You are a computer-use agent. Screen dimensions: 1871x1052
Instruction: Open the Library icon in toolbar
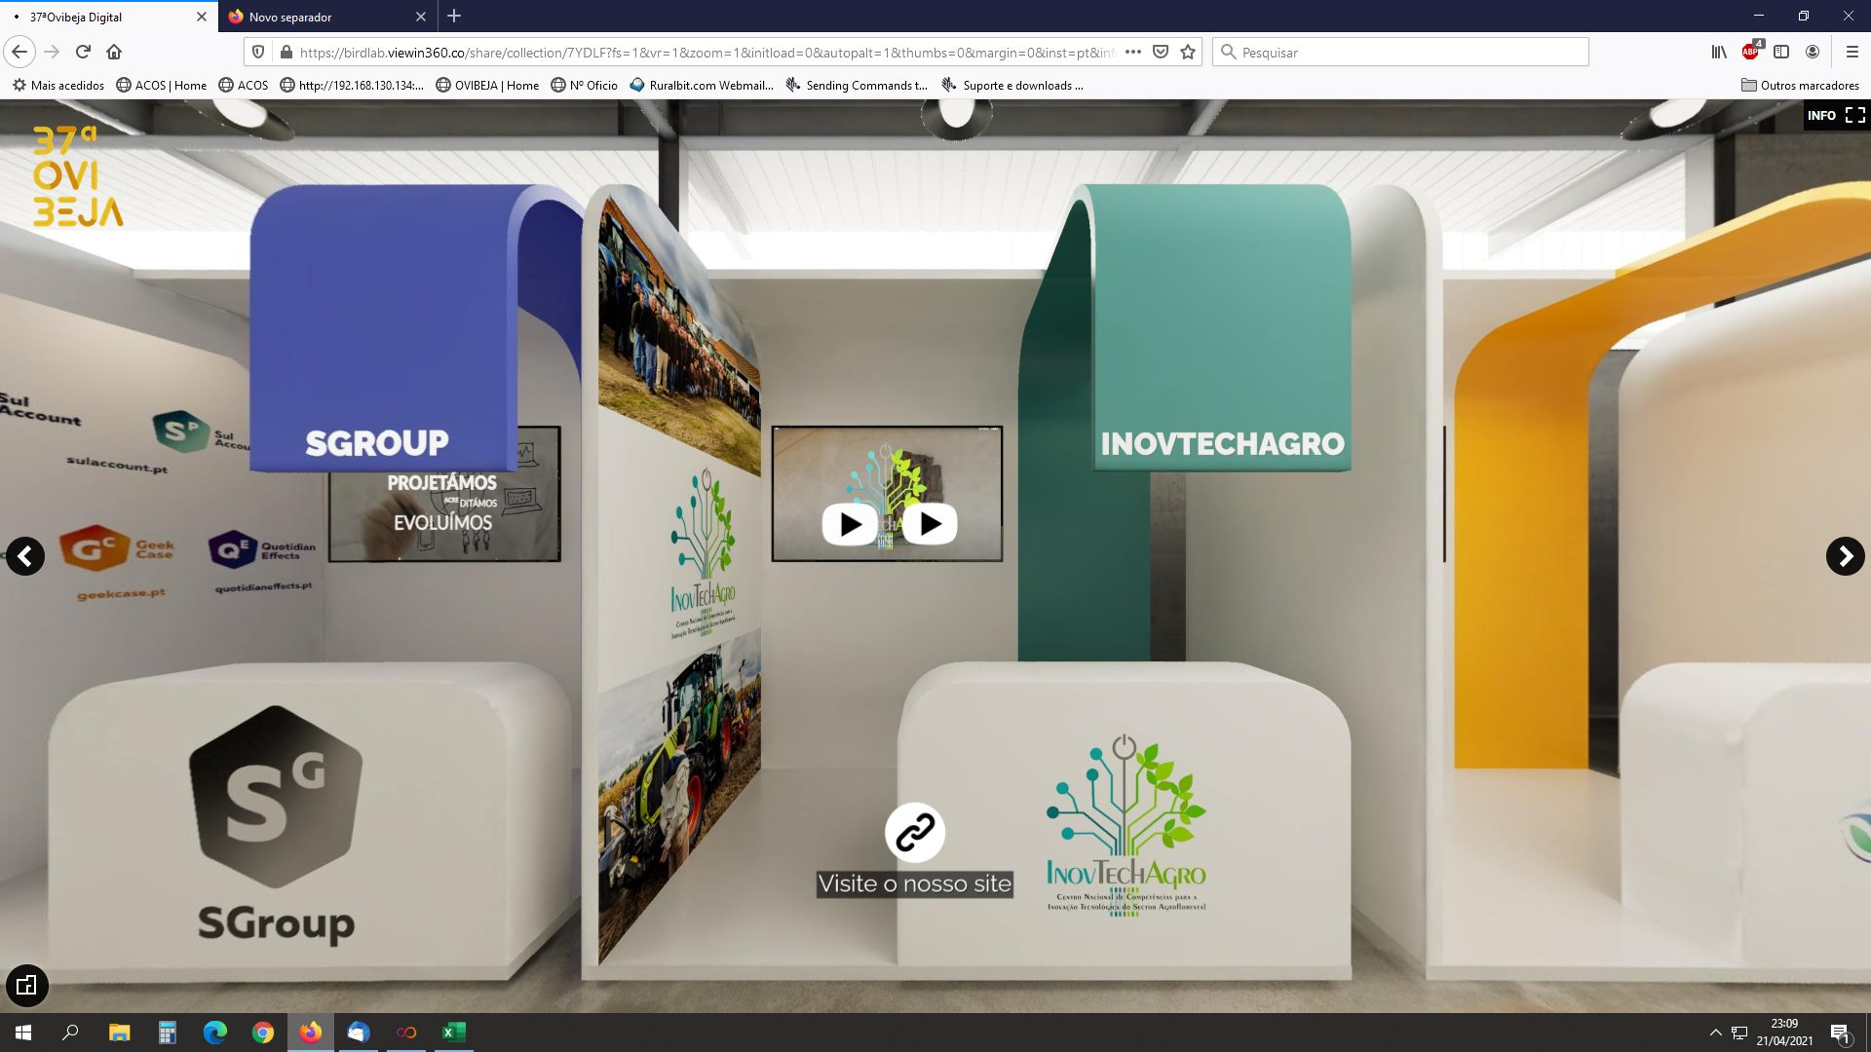coord(1719,52)
